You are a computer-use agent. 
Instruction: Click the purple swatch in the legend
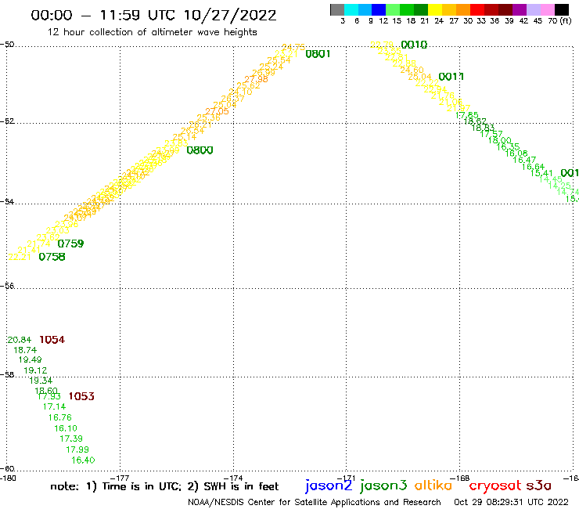[x=520, y=9]
